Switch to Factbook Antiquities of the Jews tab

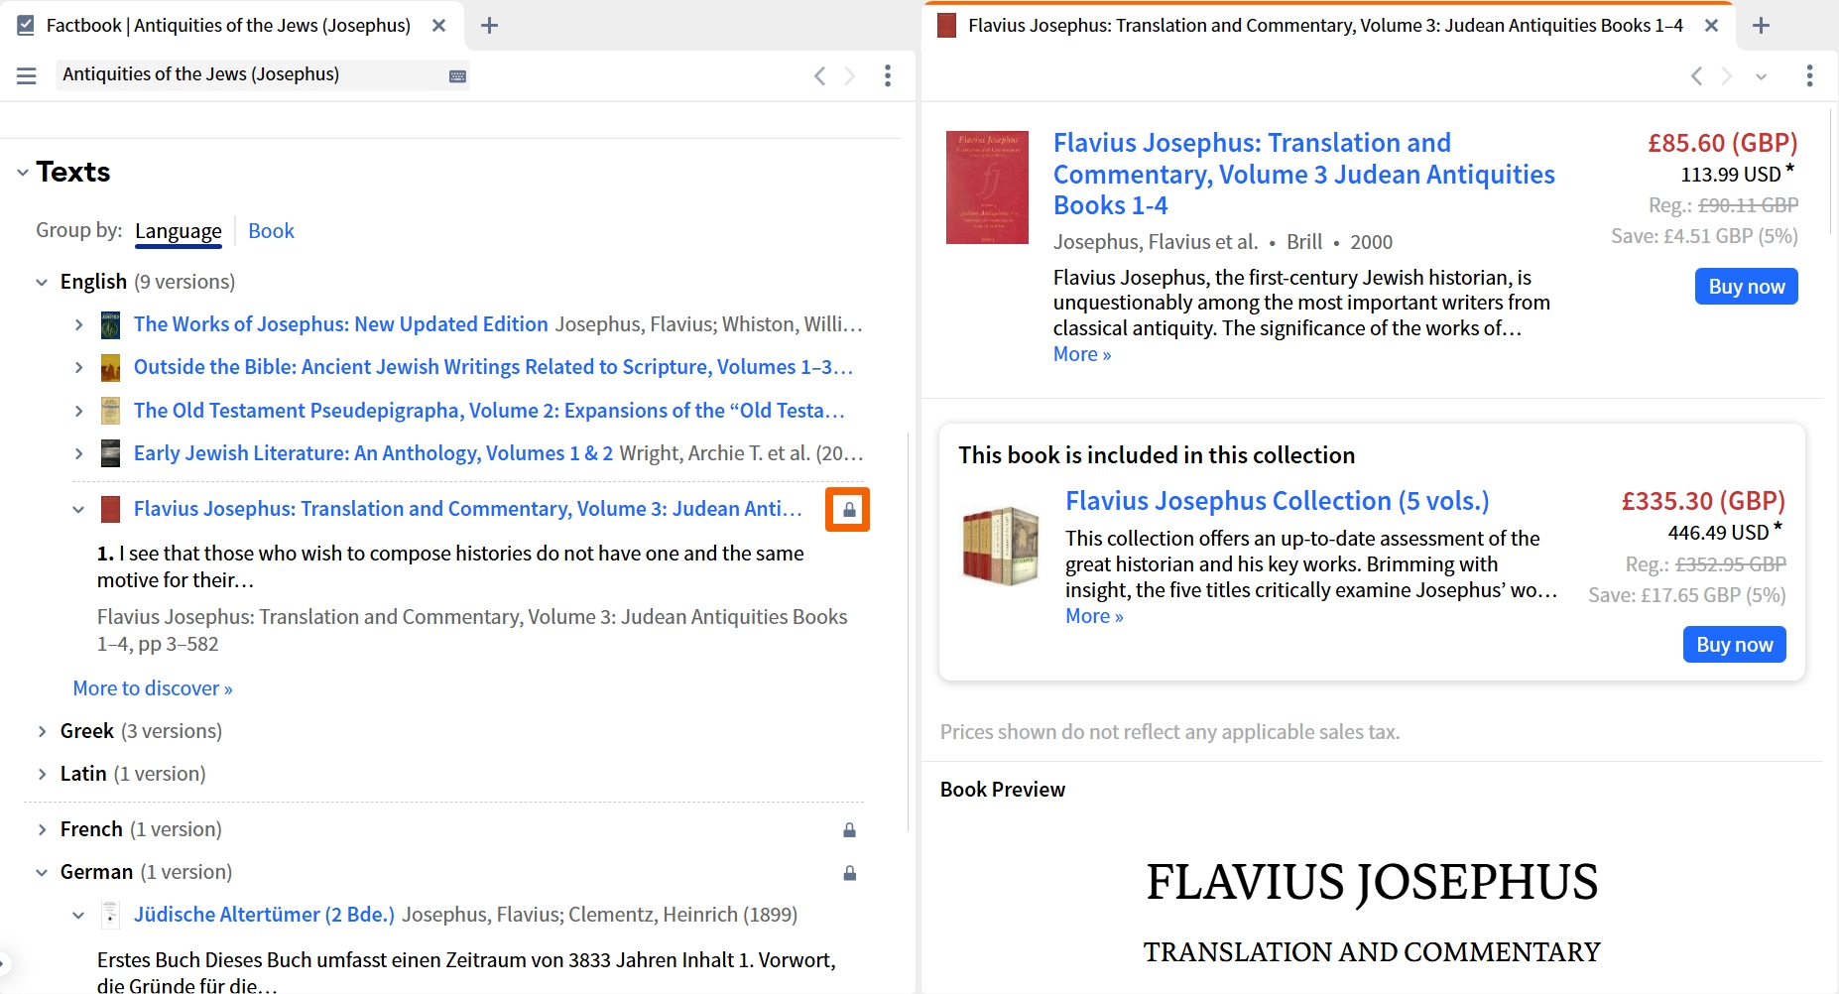click(228, 26)
